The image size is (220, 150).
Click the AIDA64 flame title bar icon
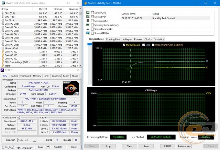click(x=86, y=3)
